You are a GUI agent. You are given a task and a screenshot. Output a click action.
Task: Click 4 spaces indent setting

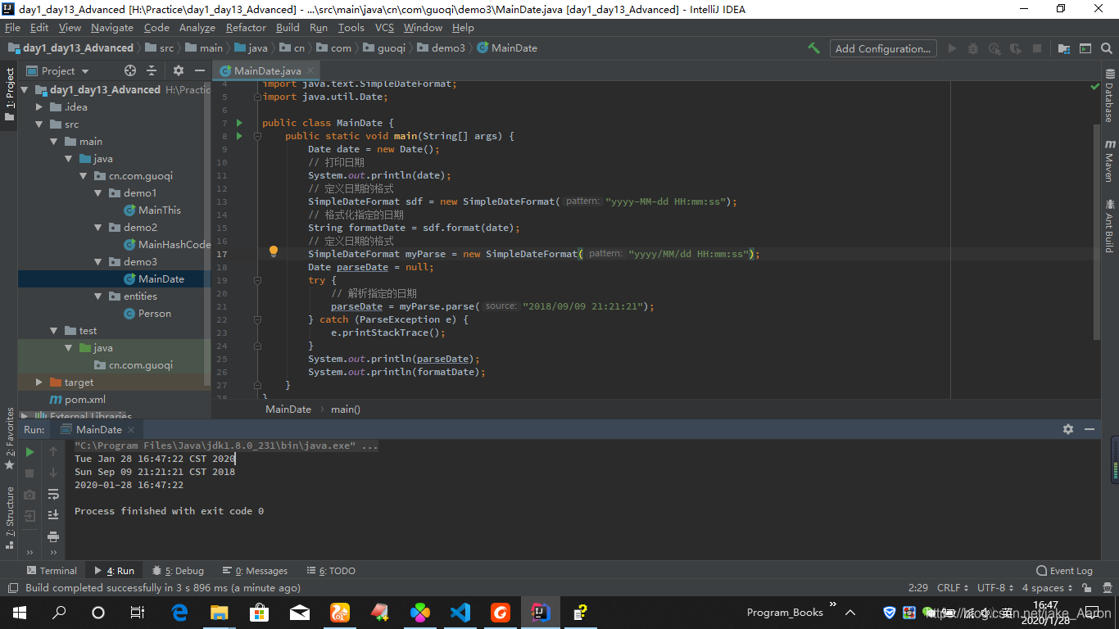[x=1047, y=588]
